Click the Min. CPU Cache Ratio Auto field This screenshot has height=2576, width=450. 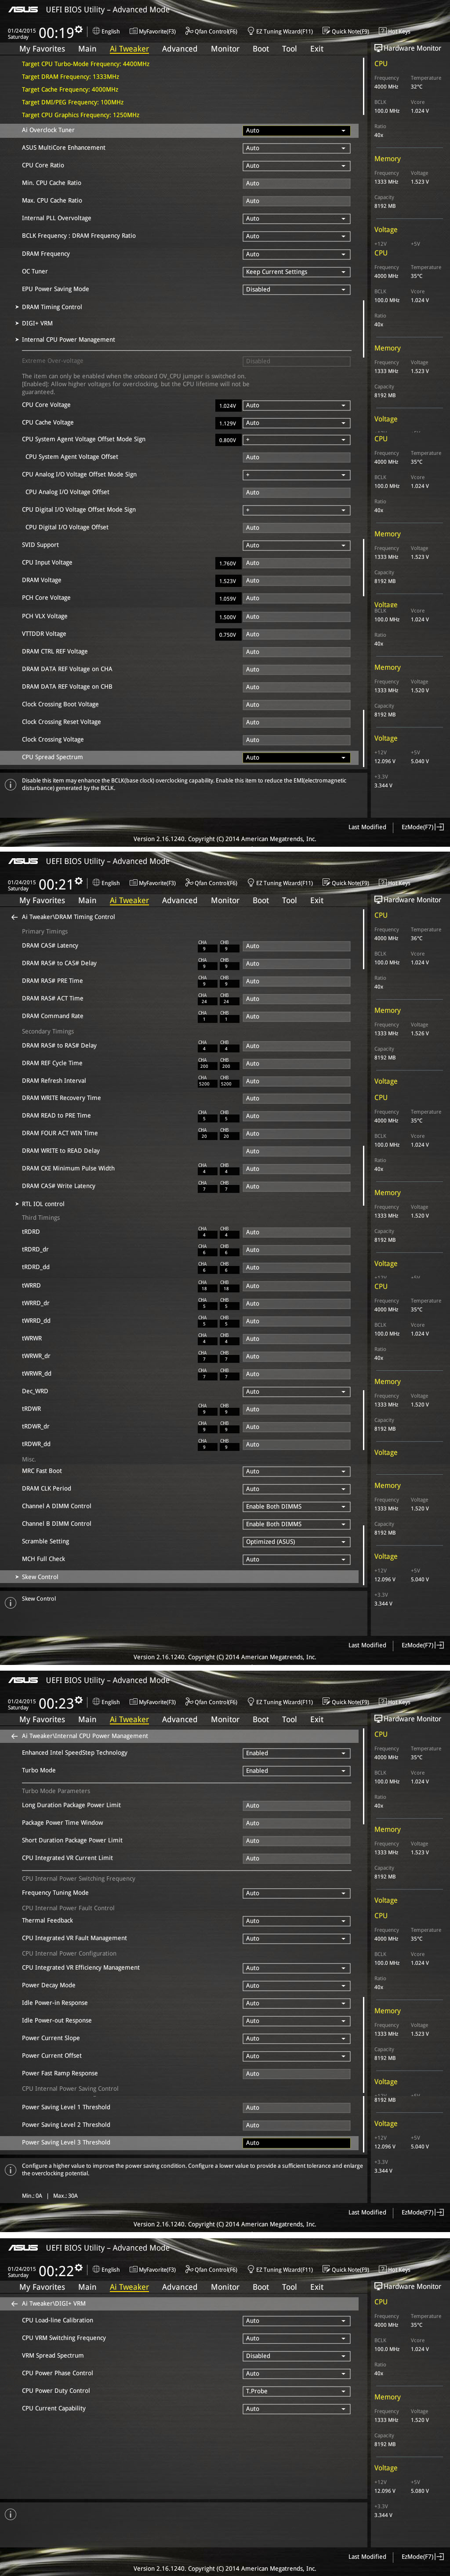[296, 183]
